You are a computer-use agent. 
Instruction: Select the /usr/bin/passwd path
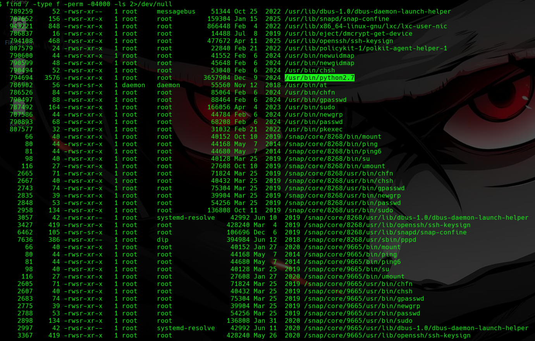[314, 122]
